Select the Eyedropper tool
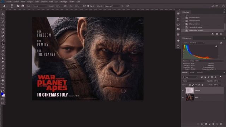The height and width of the screenshot is (127, 226). (x=2, y=32)
